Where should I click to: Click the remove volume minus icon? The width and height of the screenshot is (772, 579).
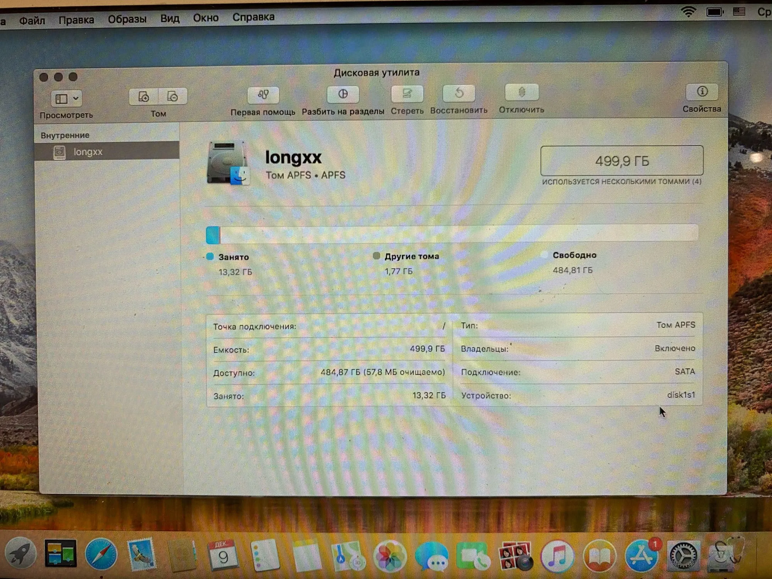coord(173,96)
